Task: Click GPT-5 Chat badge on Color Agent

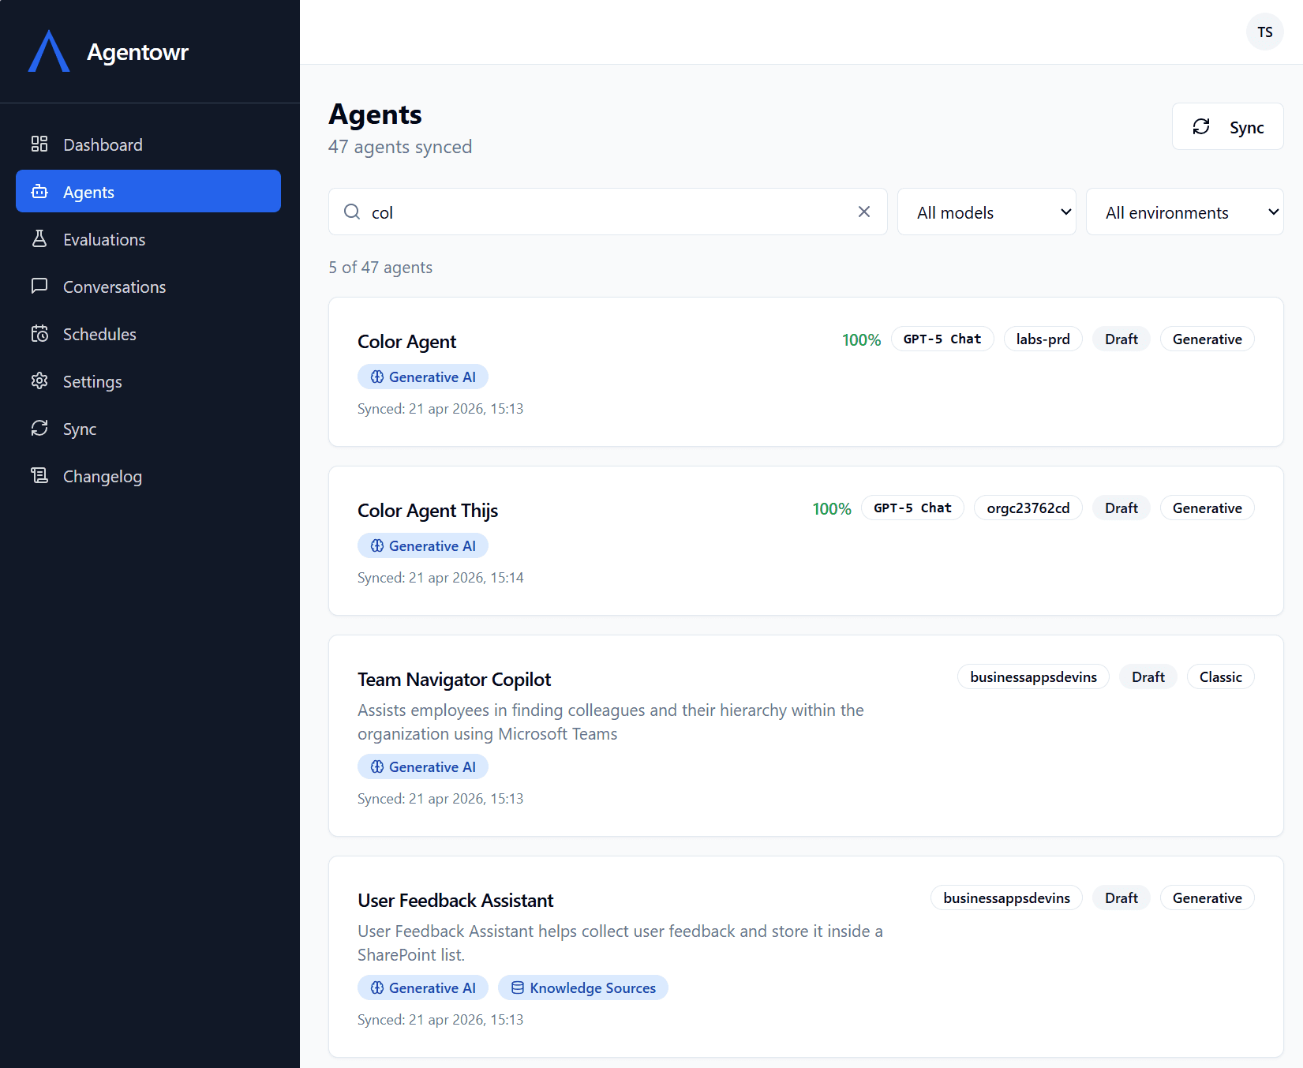Action: click(942, 339)
